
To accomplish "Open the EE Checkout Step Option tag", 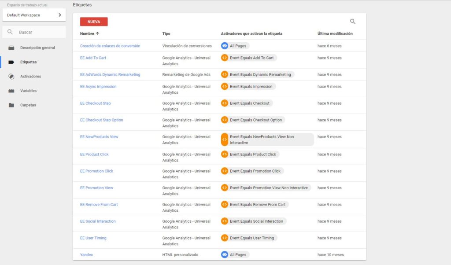I will click(x=102, y=120).
